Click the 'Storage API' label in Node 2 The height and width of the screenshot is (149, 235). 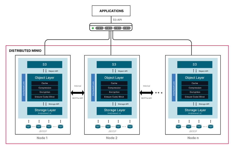point(123,104)
